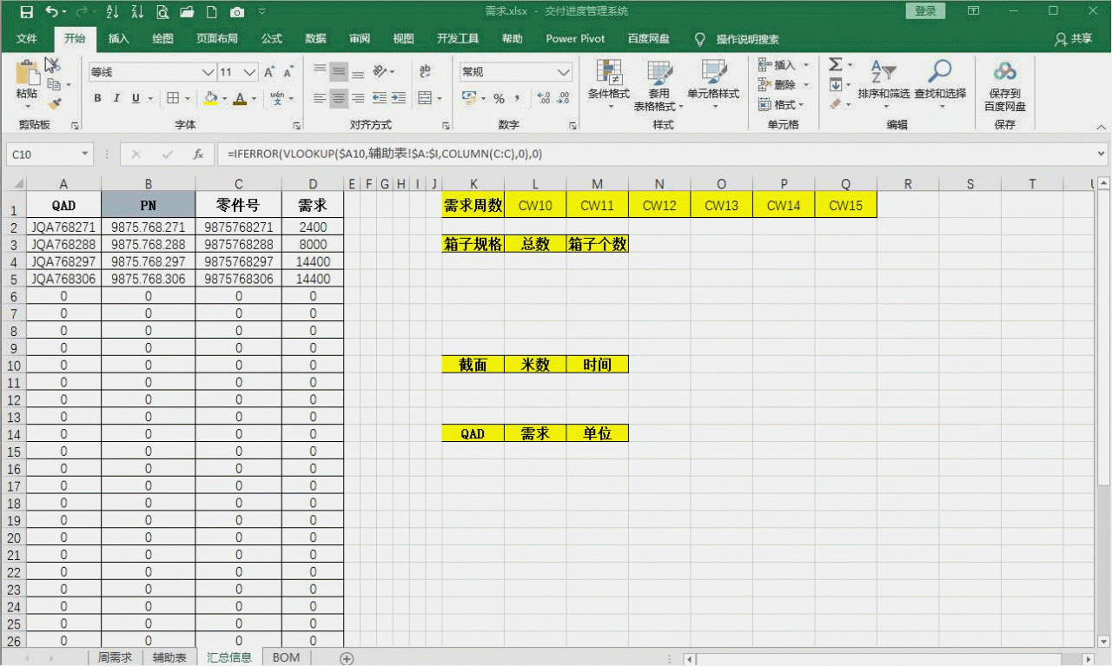
Task: Open number format dropdown 常规
Action: tap(564, 72)
